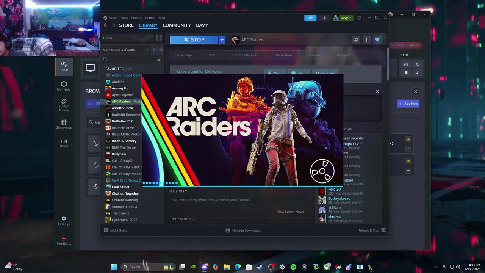485x273 pixels.
Task: Click Add New in SteelSeries window
Action: (x=408, y=104)
